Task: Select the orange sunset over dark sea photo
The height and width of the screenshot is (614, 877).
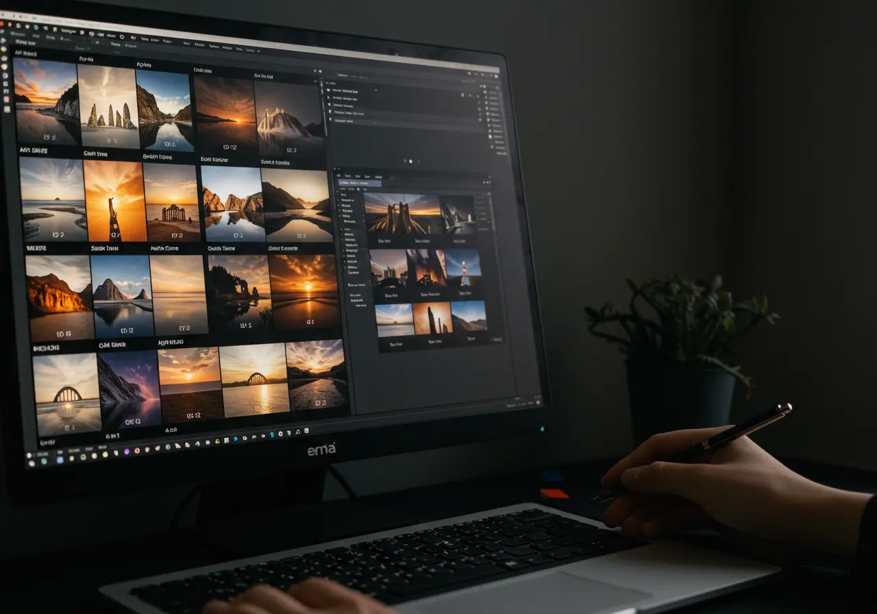Action: 190,384
